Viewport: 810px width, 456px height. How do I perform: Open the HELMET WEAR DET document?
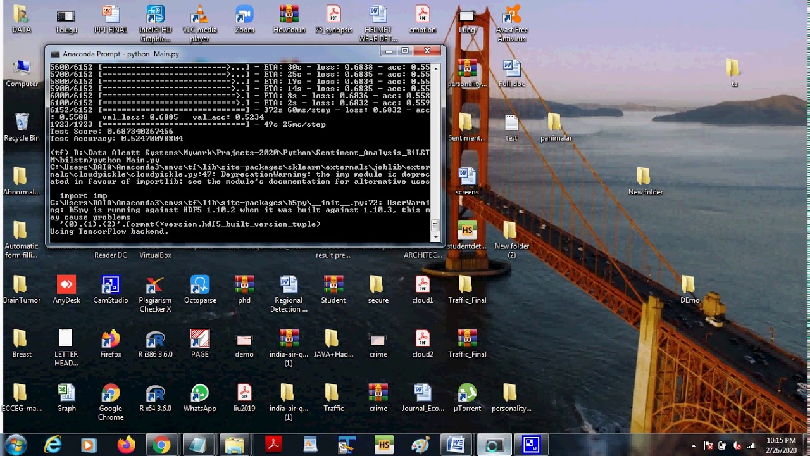[x=378, y=24]
